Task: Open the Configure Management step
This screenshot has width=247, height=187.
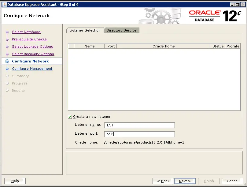Action: 32,69
